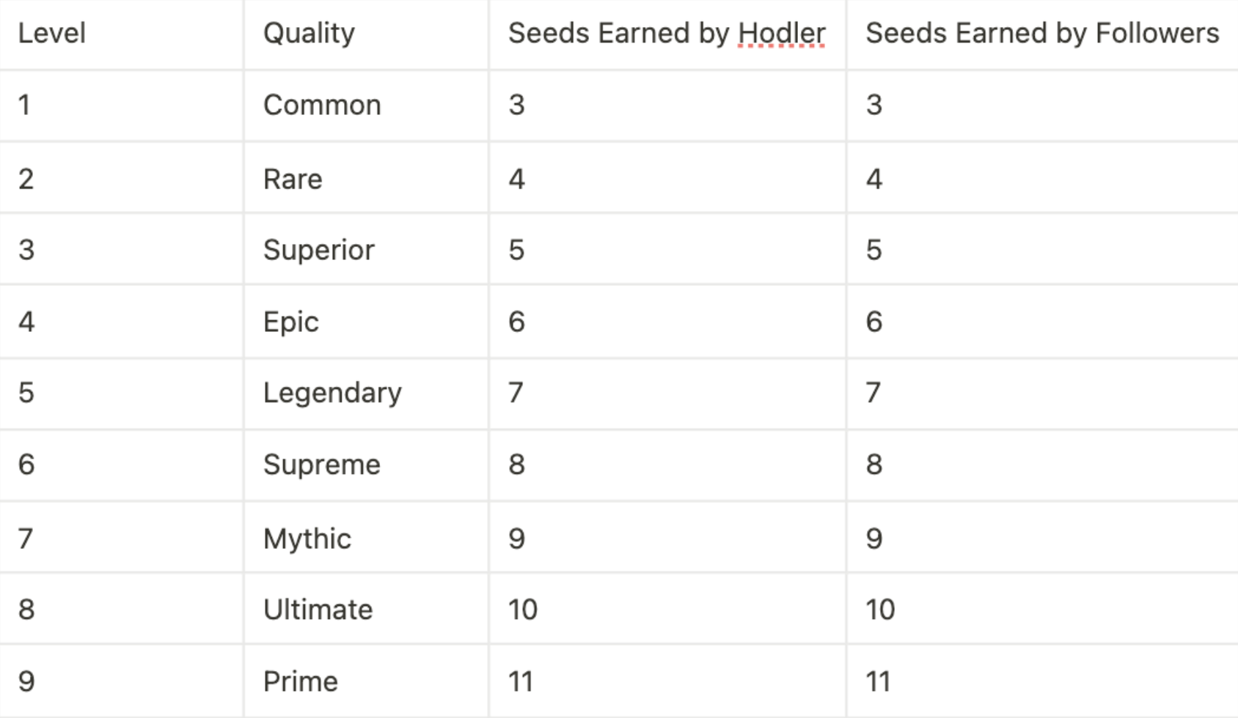Click the Level cell in the Common row
The image size is (1238, 718).
point(25,106)
